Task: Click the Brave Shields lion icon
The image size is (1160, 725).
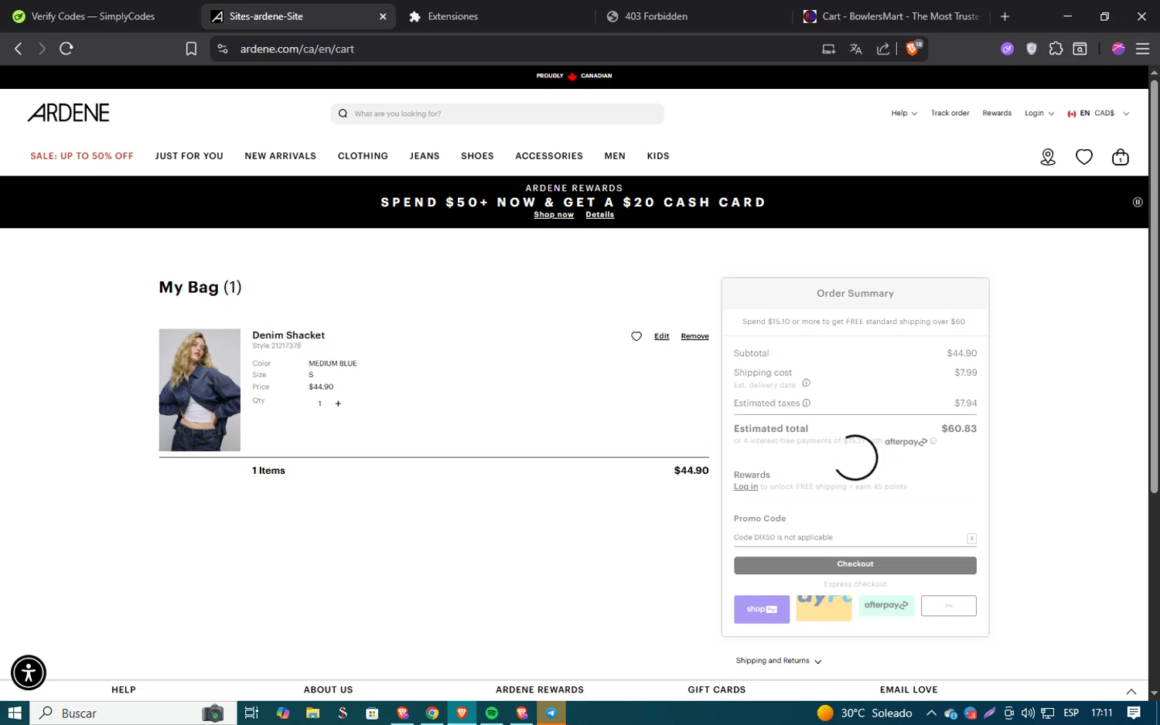Action: [x=913, y=49]
